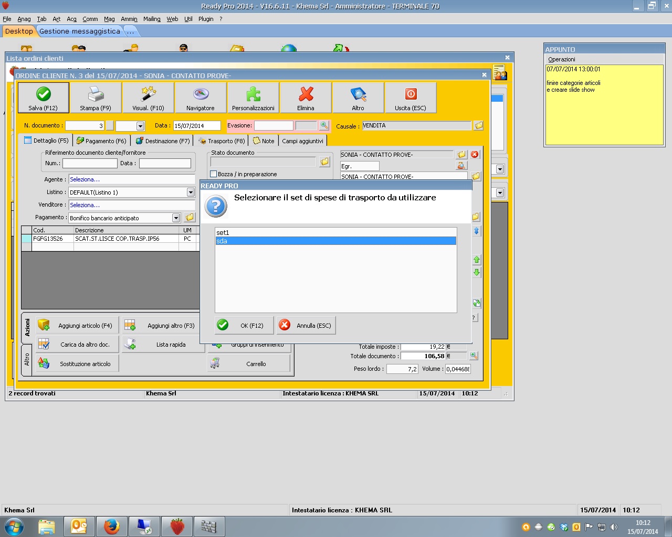Open Operazioni menu in APPUNTO panel

[x=561, y=59]
